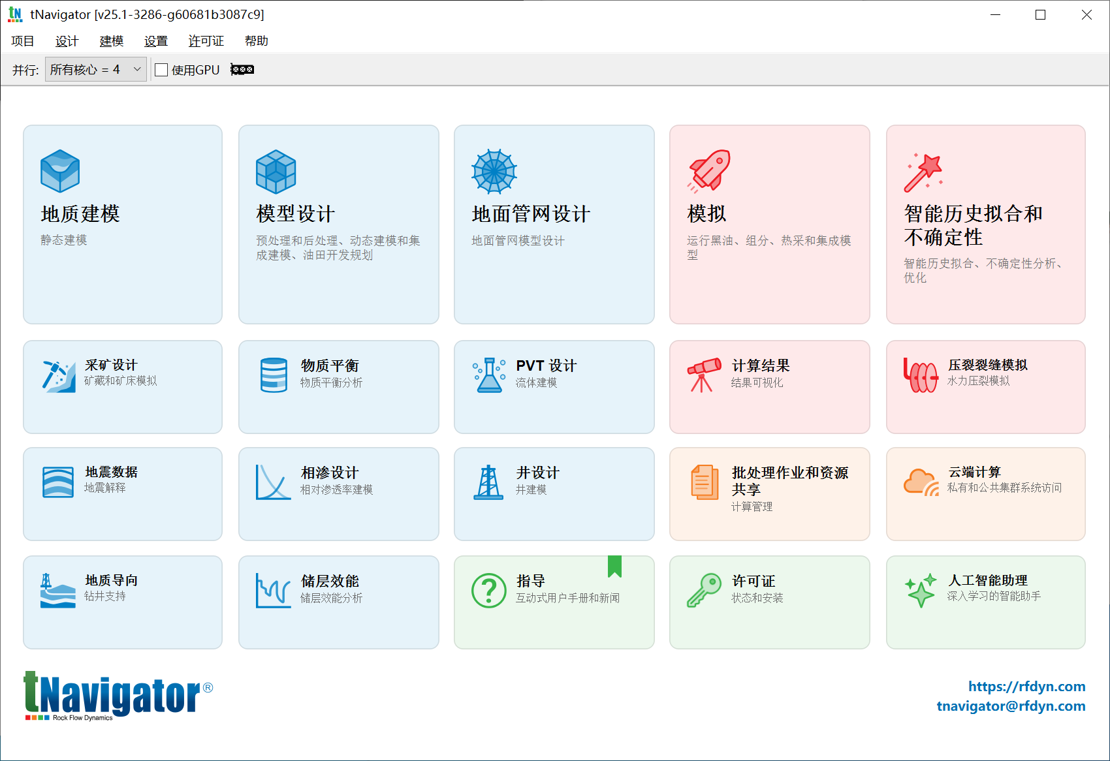
Task: Click the 地质导向 drilling rig icon
Action: (x=58, y=590)
